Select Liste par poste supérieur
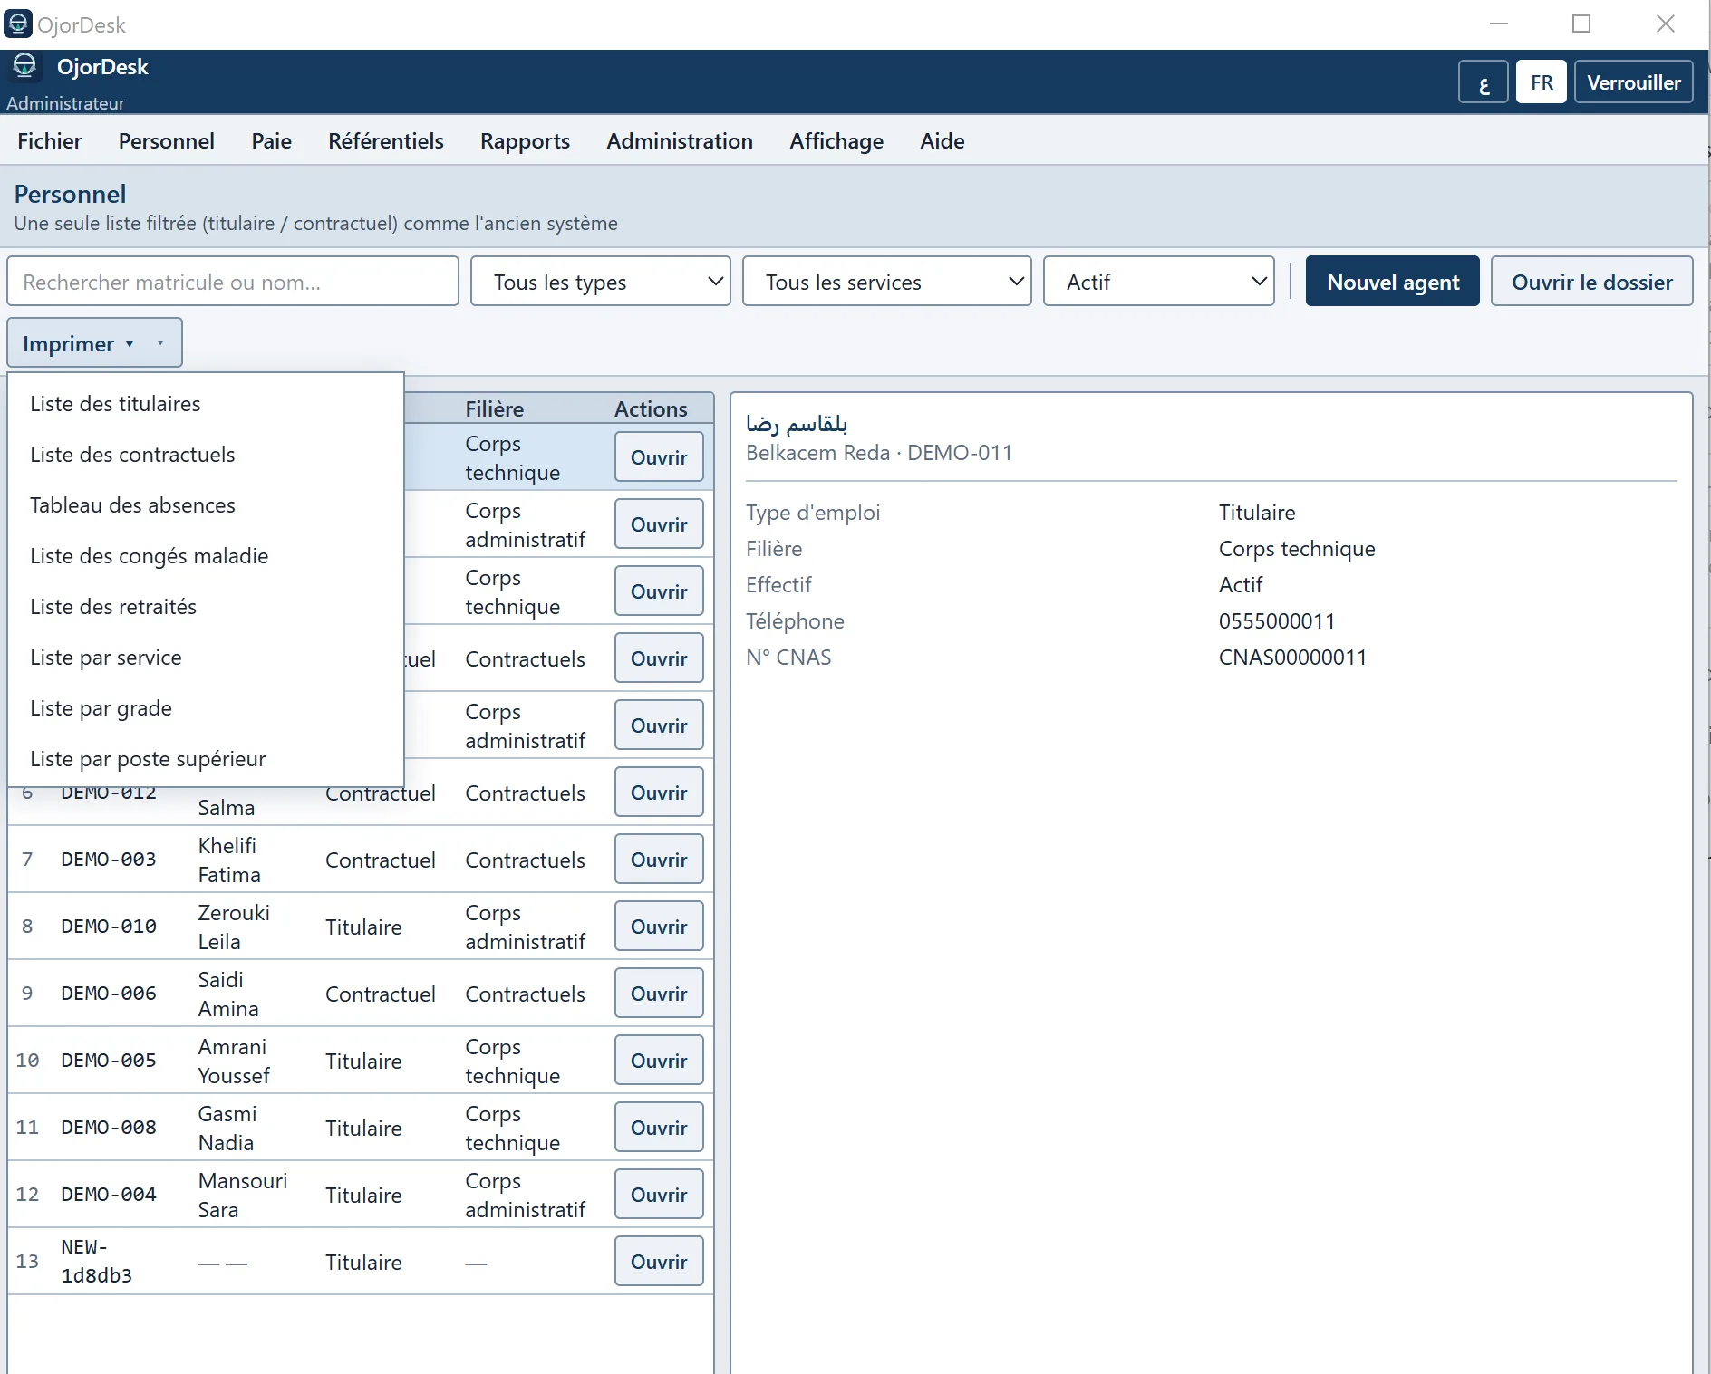1711x1374 pixels. 206,759
